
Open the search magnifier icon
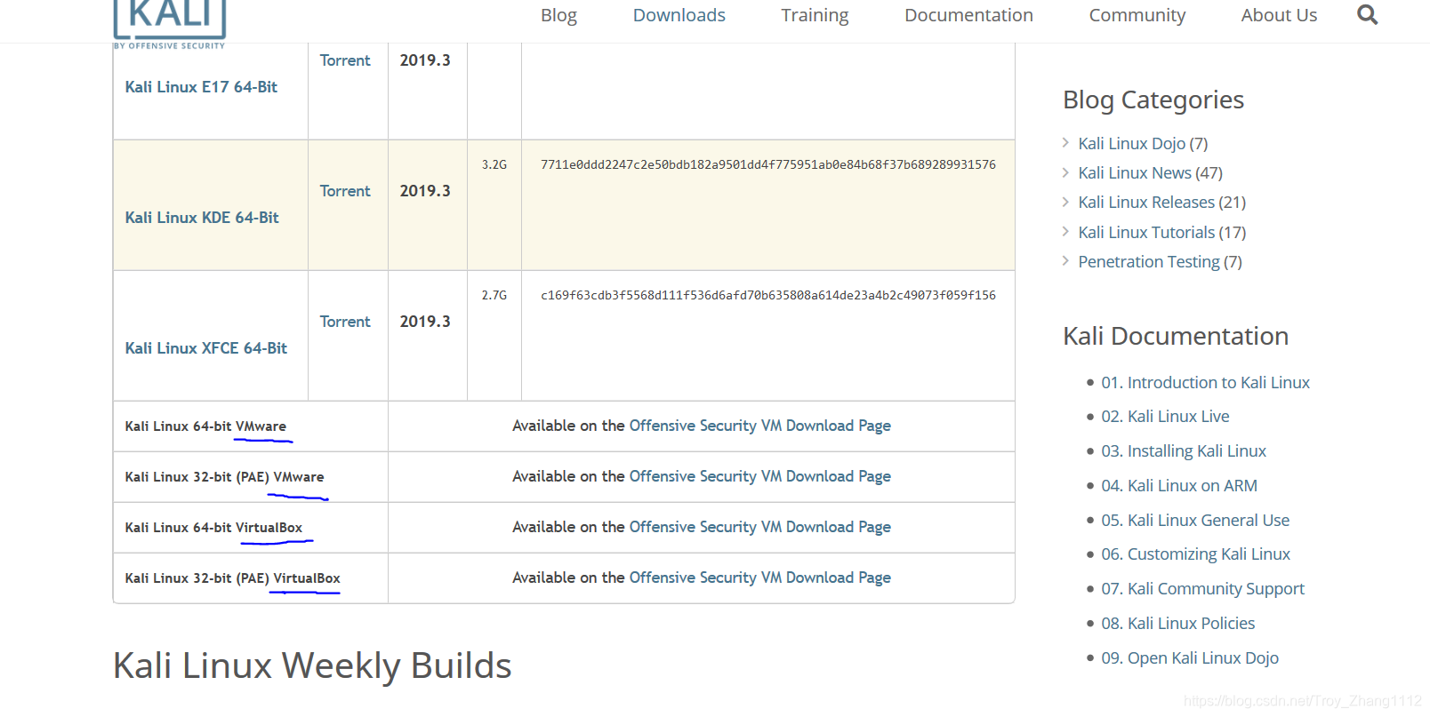(x=1367, y=15)
